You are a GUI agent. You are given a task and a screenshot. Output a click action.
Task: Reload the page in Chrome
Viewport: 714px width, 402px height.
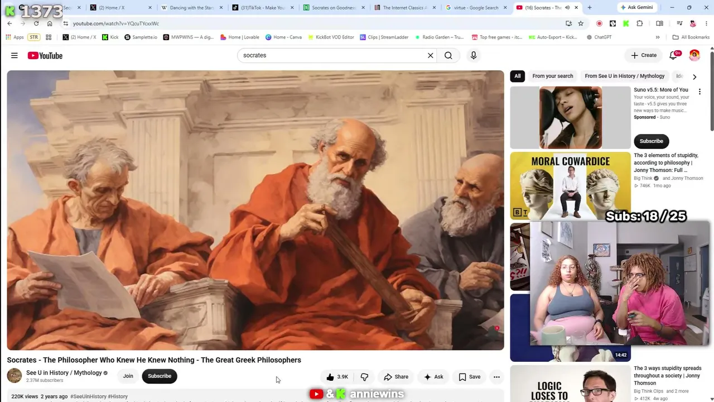36,23
